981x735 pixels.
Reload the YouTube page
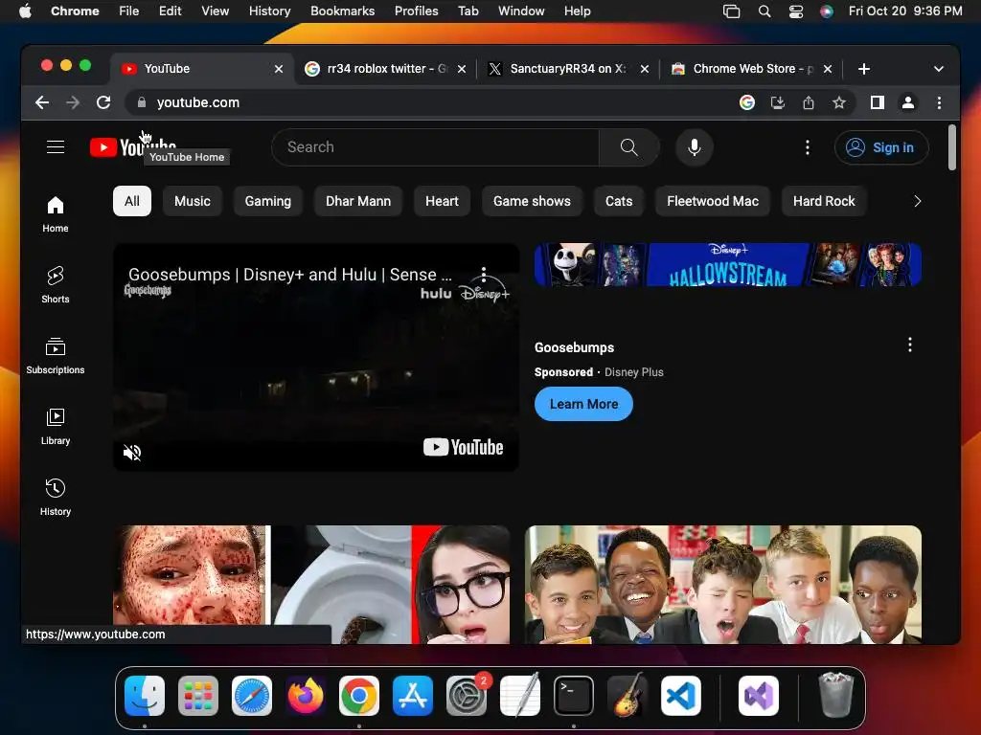[103, 102]
